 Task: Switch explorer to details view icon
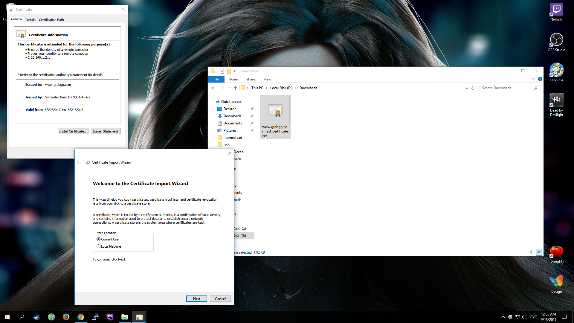click(532, 252)
